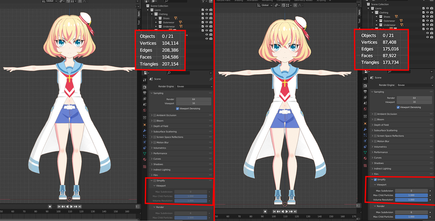Expand Performance panel in right Blender window
This screenshot has width=435, height=221.
pyautogui.click(x=372, y=152)
